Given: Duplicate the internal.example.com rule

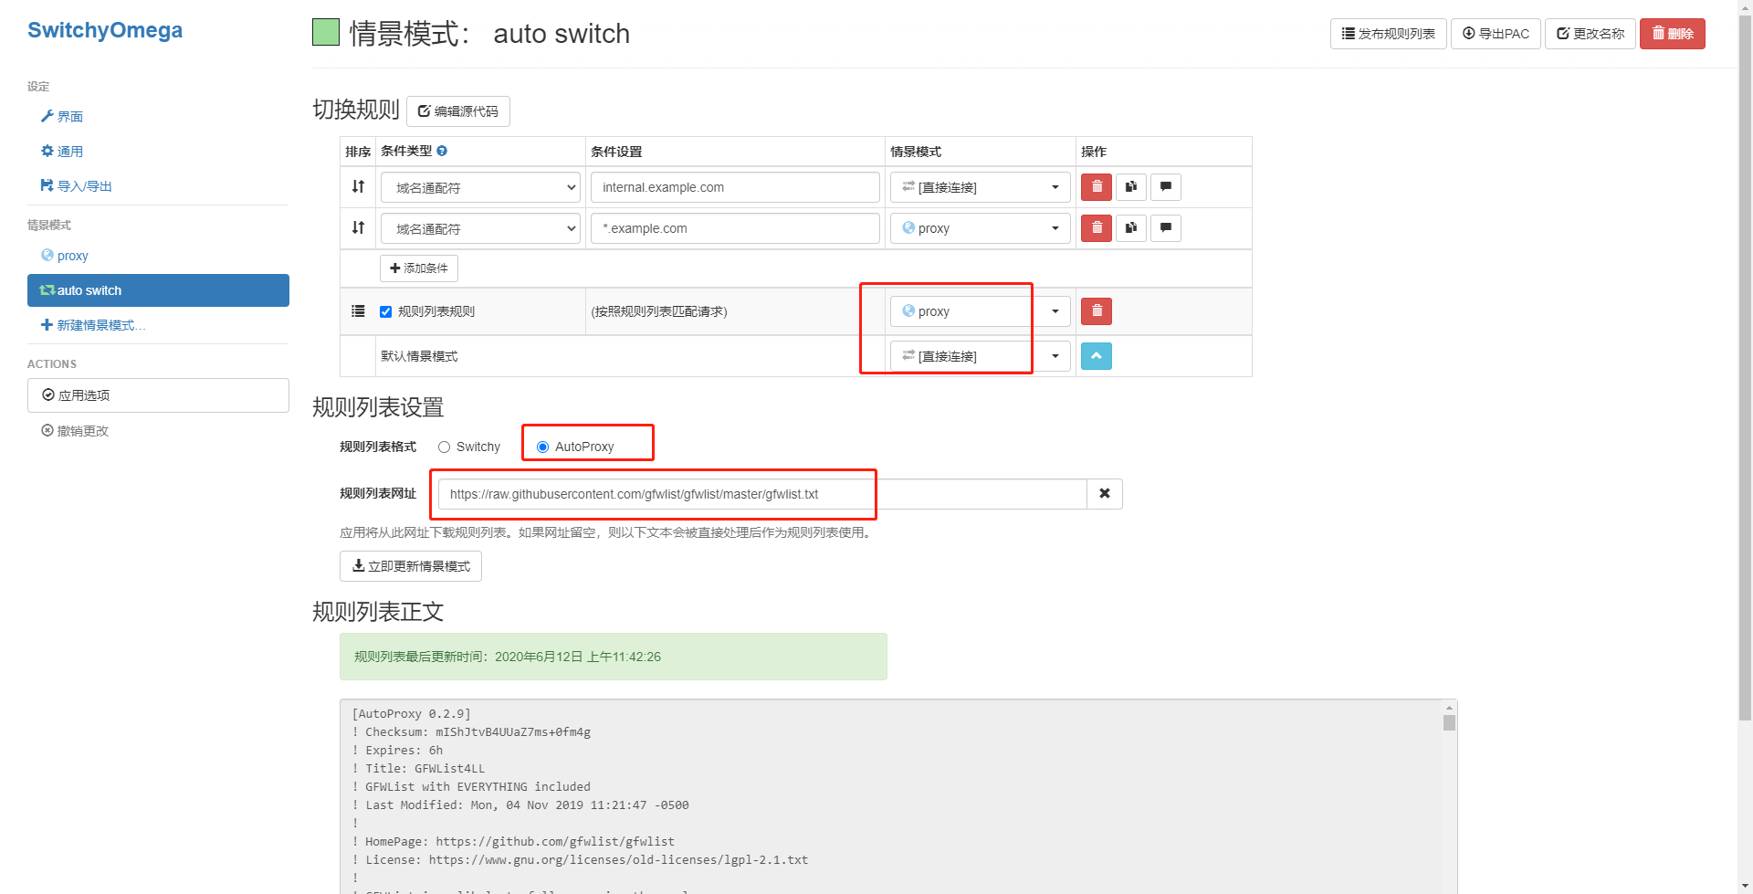Looking at the screenshot, I should (x=1131, y=187).
